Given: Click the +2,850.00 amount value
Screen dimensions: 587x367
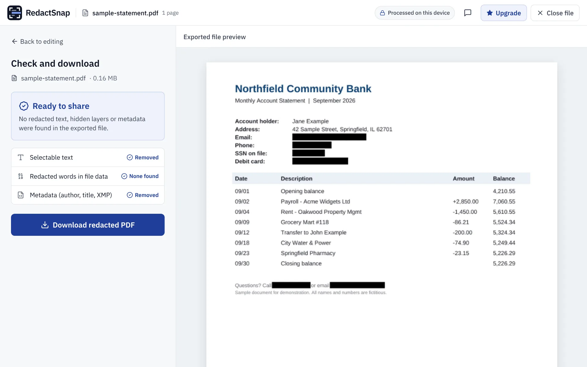Looking at the screenshot, I should [x=466, y=202].
